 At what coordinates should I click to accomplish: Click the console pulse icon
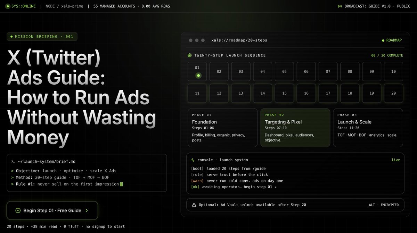point(193,160)
